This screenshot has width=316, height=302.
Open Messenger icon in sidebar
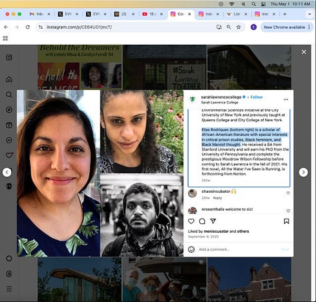(x=9, y=140)
